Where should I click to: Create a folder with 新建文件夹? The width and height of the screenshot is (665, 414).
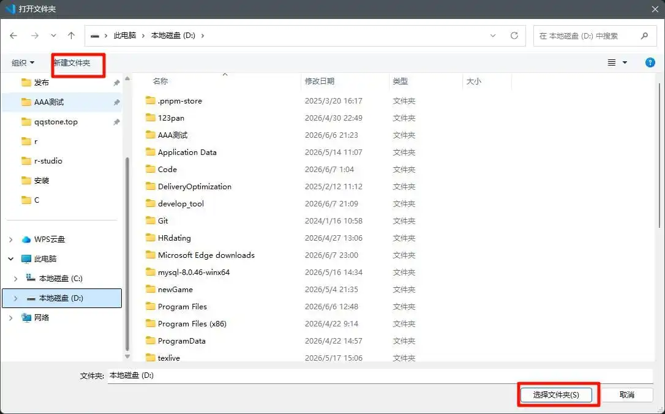(x=72, y=63)
